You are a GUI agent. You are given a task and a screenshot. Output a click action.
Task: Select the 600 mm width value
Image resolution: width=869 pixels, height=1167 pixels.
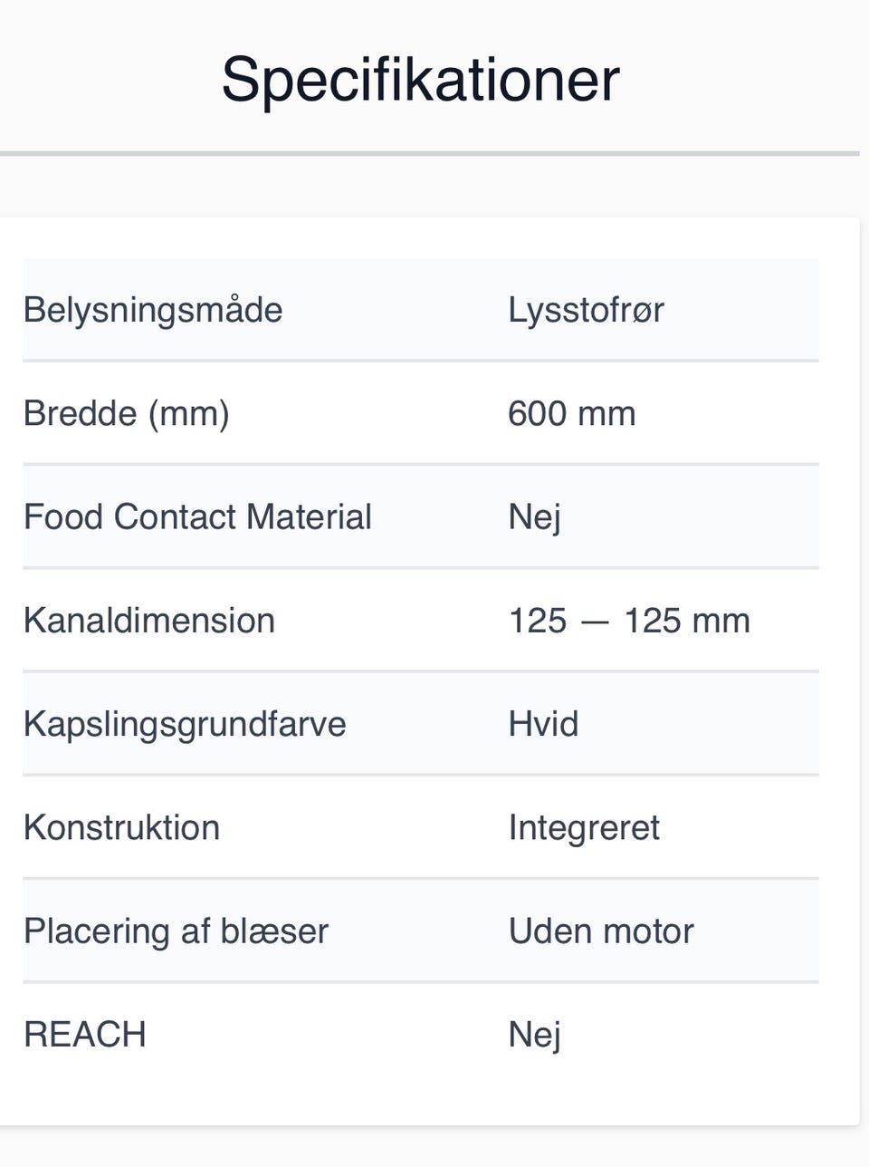[x=571, y=413]
